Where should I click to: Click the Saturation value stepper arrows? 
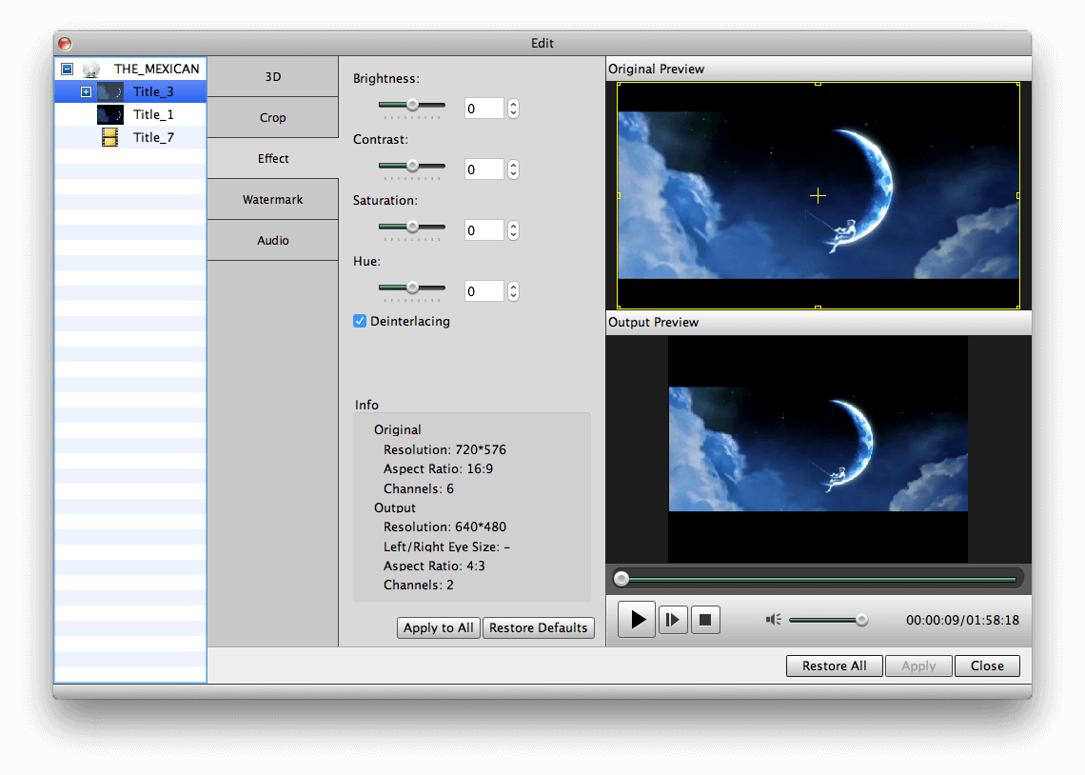click(513, 230)
